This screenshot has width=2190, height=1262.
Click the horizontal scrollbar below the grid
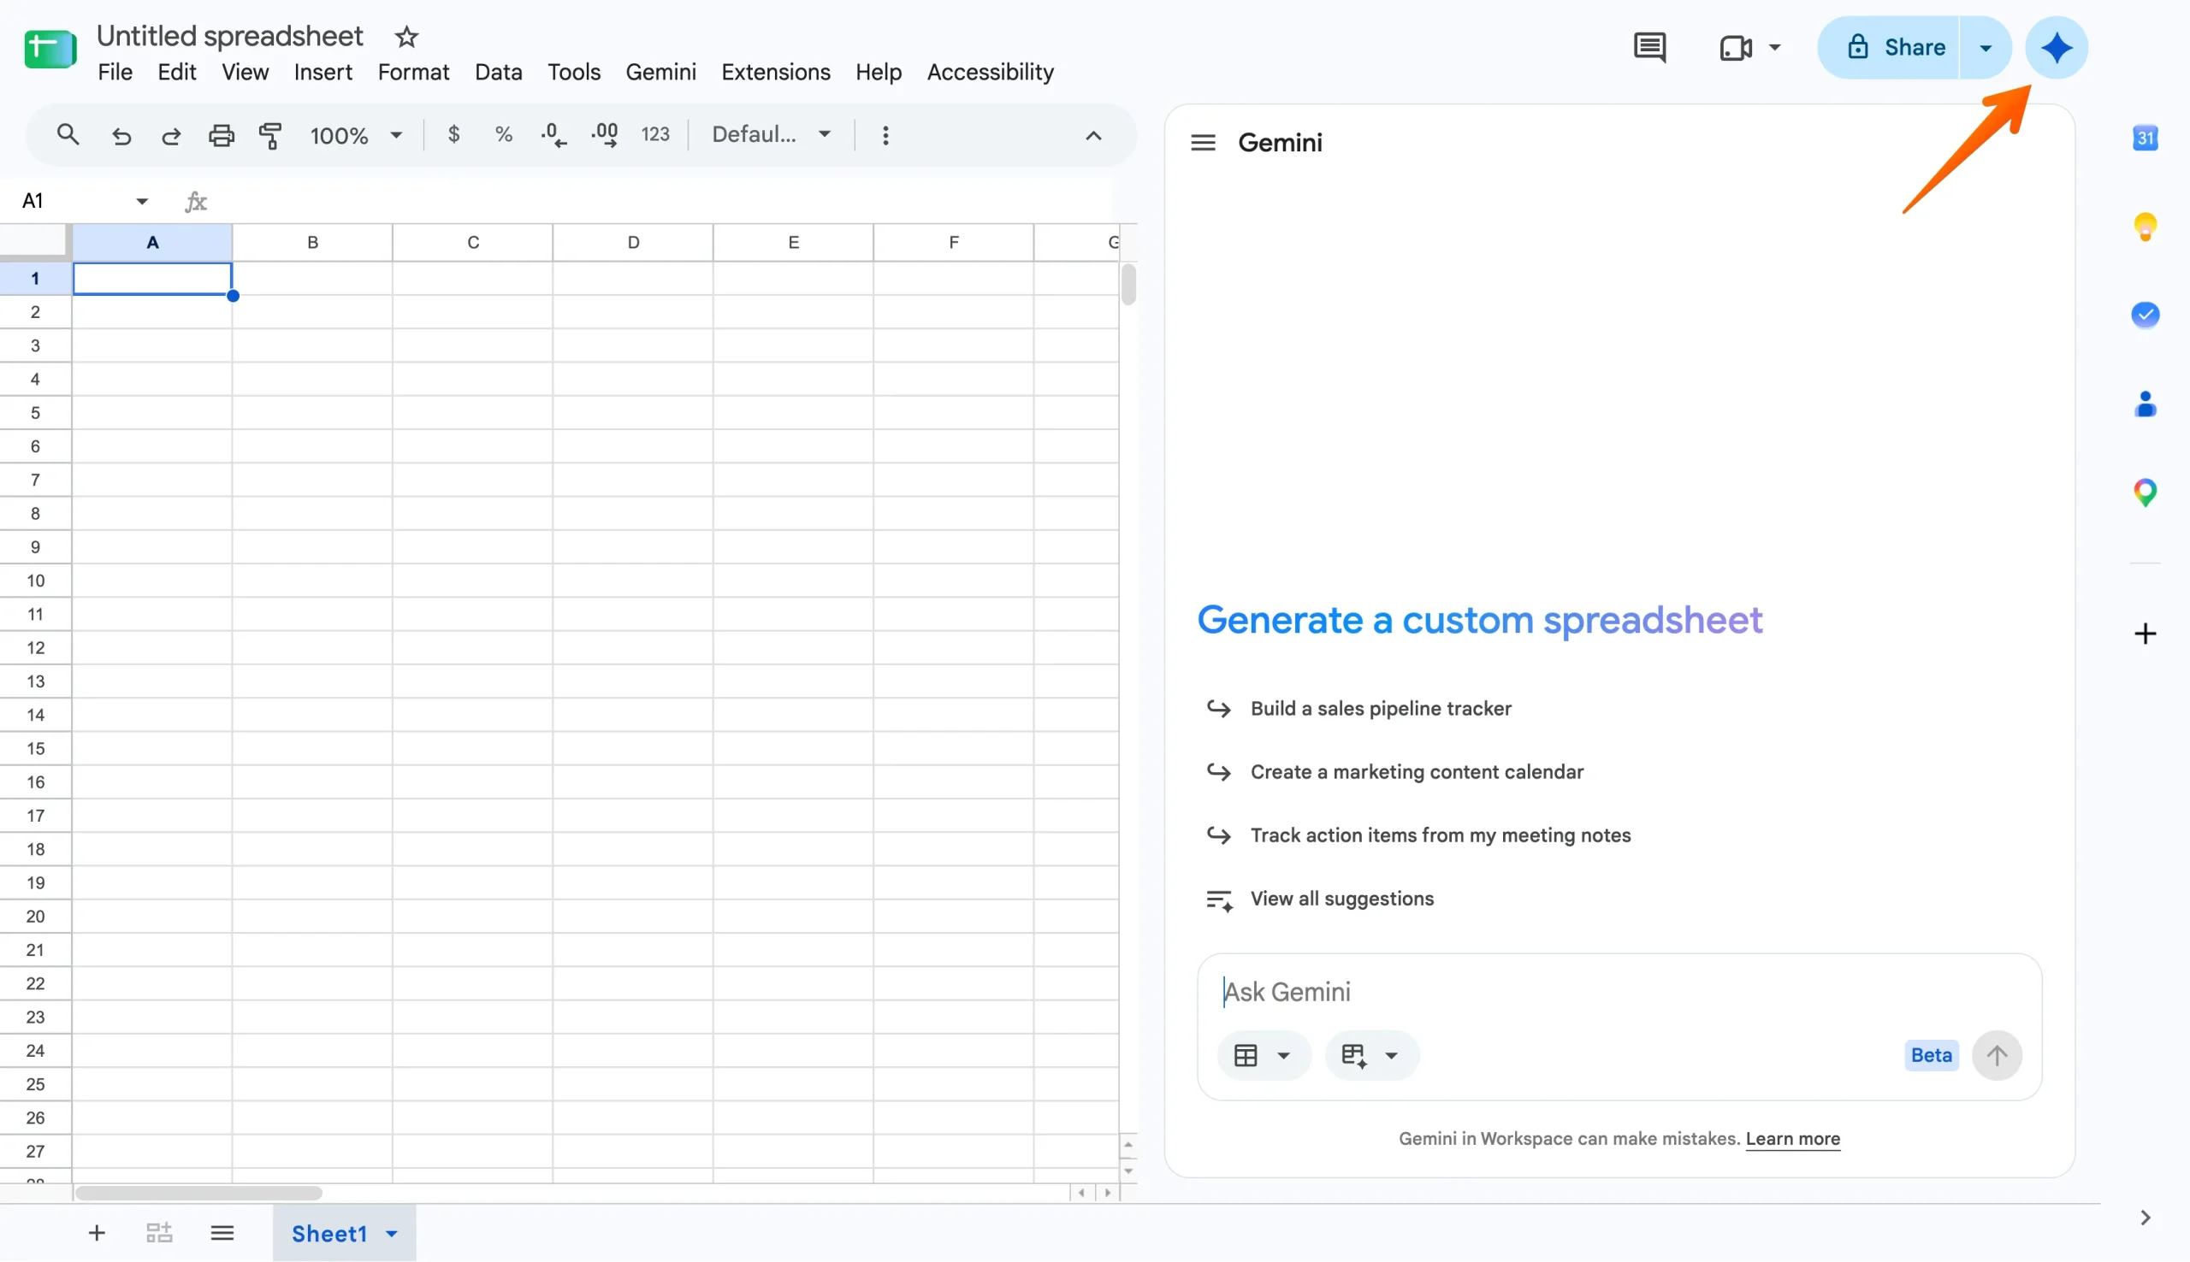tap(198, 1193)
